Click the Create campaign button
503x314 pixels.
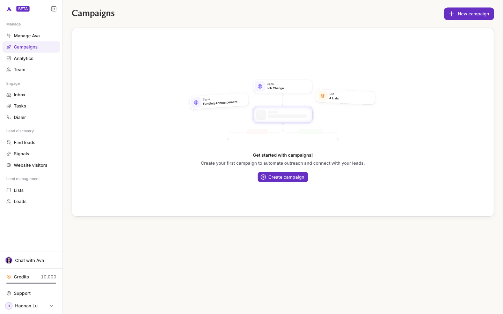tap(283, 177)
